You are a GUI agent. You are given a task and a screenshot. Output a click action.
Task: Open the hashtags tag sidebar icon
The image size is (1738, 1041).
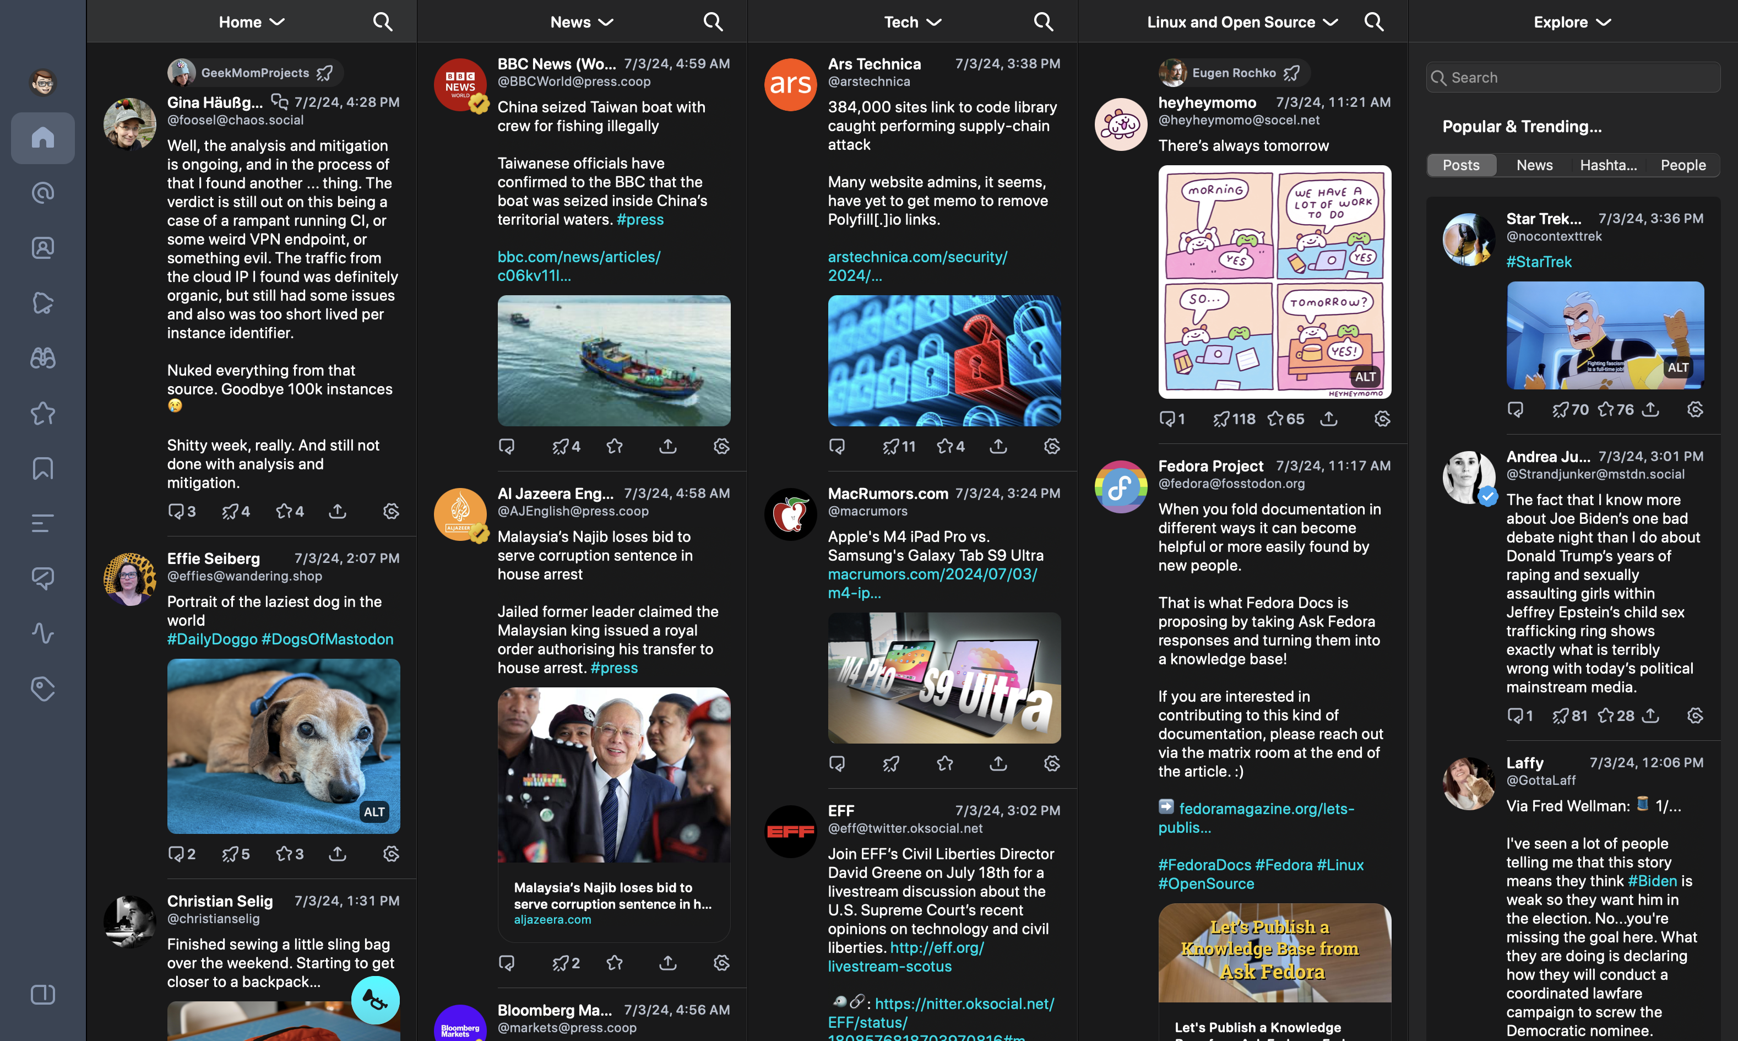tap(43, 689)
